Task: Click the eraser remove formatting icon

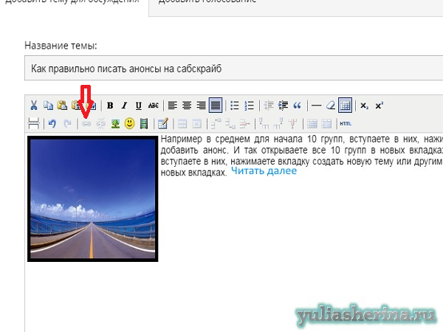Action: point(331,106)
